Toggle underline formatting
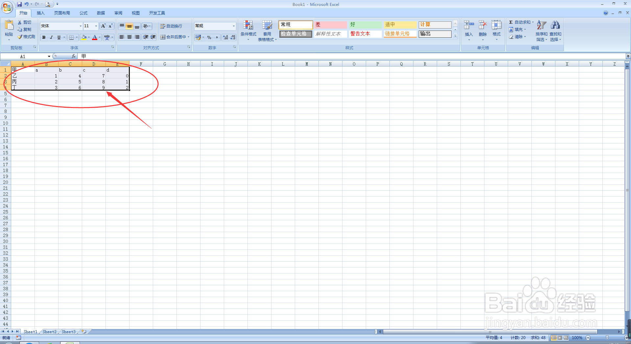The image size is (631, 344). click(x=59, y=37)
